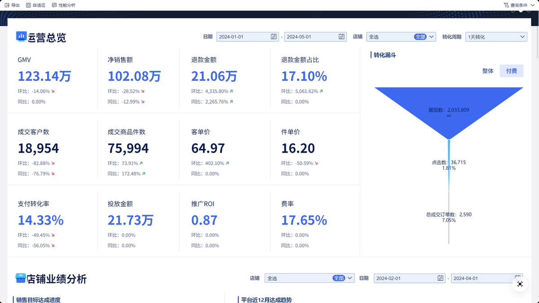
Task: Click the 导出 export icon
Action: pyautogui.click(x=7, y=5)
